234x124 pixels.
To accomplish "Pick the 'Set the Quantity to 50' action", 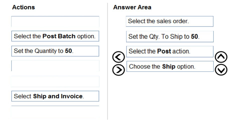I will (x=55, y=51).
